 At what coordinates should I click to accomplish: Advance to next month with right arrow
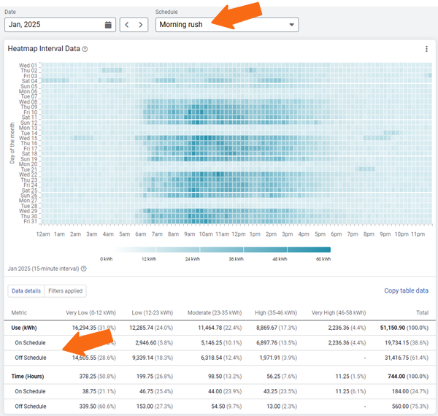pos(141,25)
